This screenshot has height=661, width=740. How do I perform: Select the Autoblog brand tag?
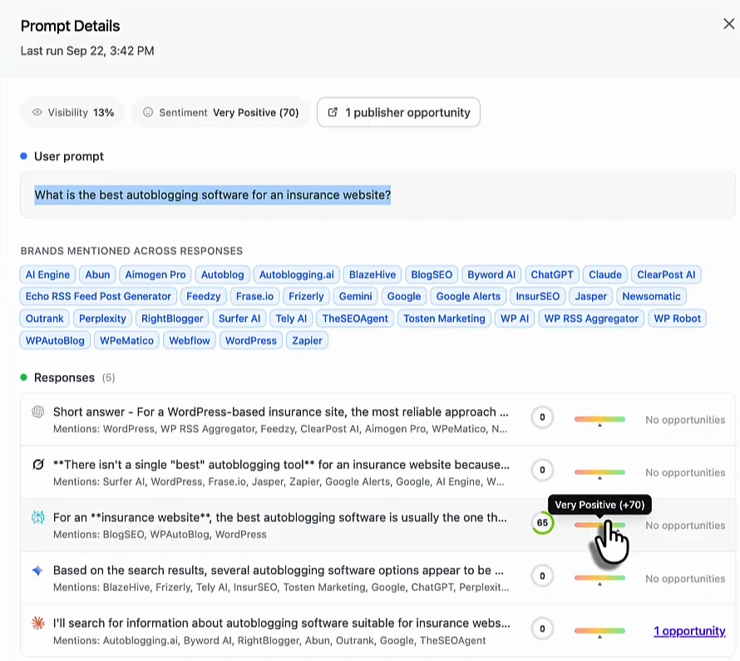222,274
